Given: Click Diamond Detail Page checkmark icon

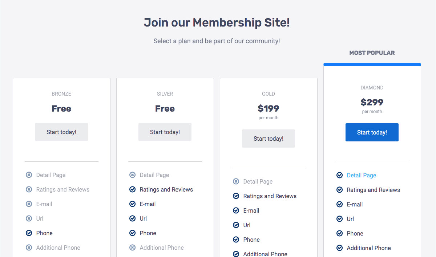Looking at the screenshot, I should [x=340, y=175].
